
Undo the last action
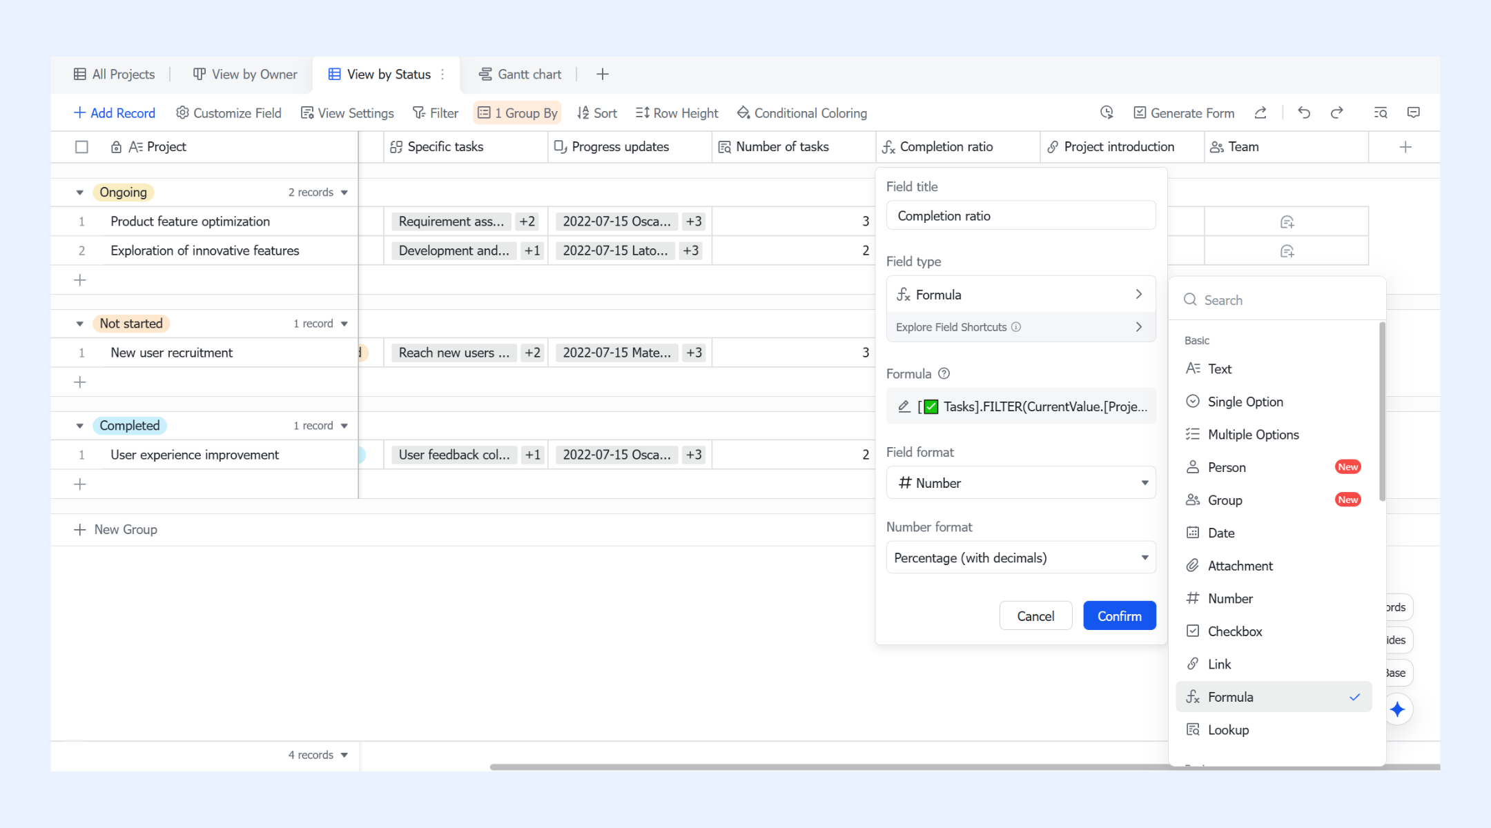click(1304, 112)
